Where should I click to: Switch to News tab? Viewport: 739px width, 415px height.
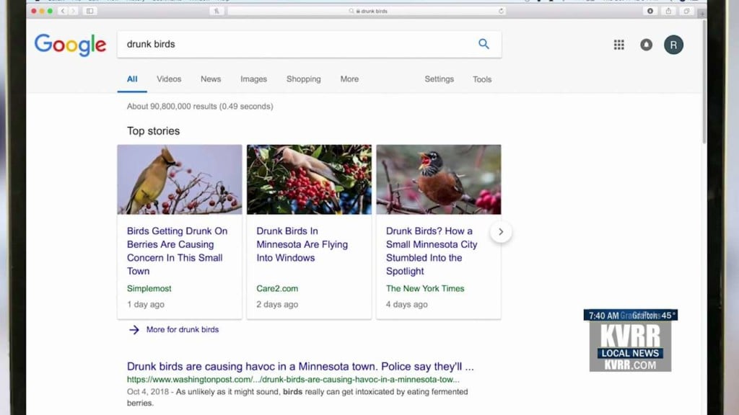point(211,79)
